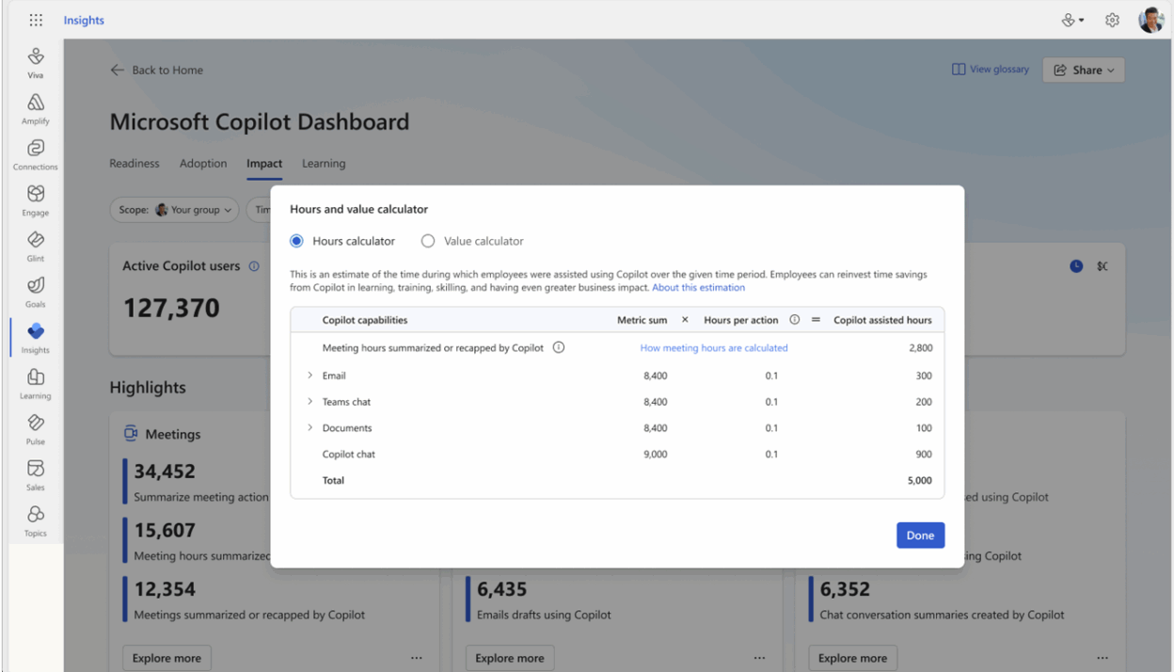
Task: Click the back arrow to Home
Action: point(117,70)
